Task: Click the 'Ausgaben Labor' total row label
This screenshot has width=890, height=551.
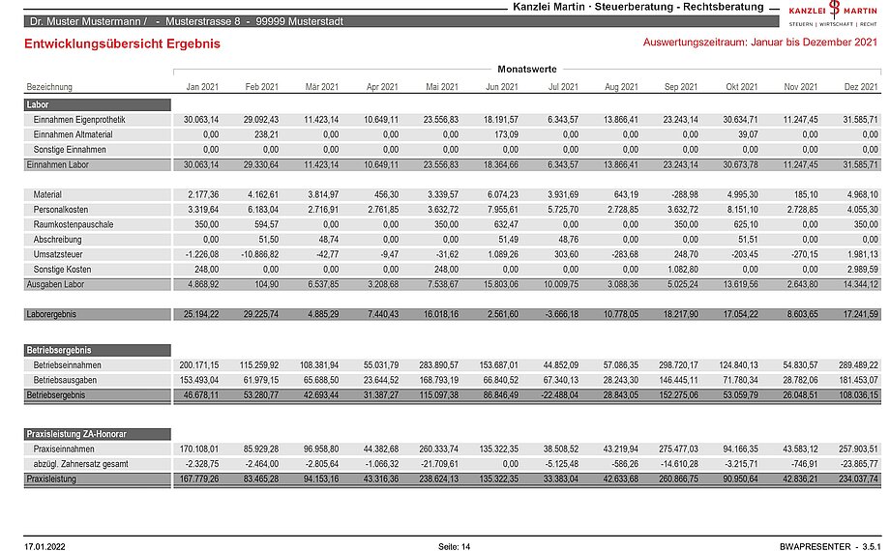Action: pyautogui.click(x=55, y=284)
